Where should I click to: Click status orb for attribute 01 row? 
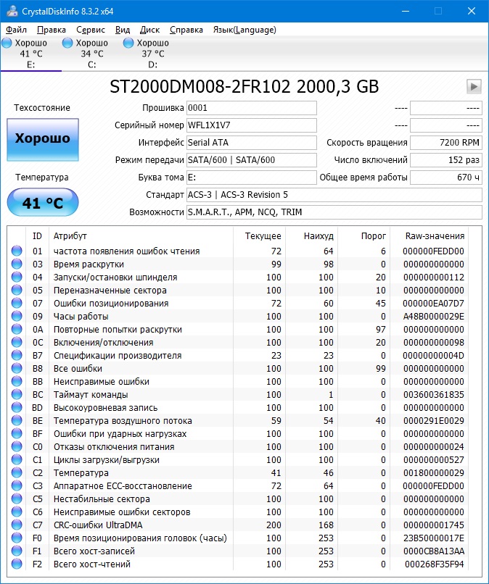17,251
